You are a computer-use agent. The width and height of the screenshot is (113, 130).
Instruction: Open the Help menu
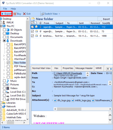[x=13, y=9]
